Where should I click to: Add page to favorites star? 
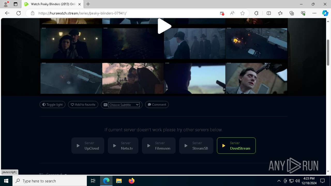pyautogui.click(x=243, y=13)
